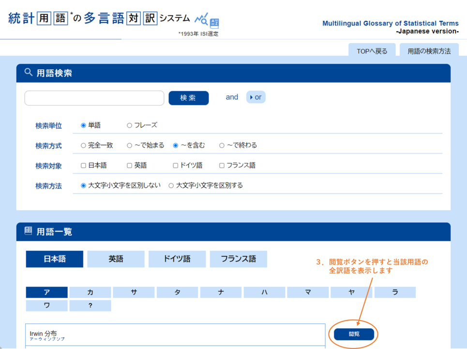The image size is (467, 349).
Task: Click the book icon beside 用語一覧
Action: 29,231
